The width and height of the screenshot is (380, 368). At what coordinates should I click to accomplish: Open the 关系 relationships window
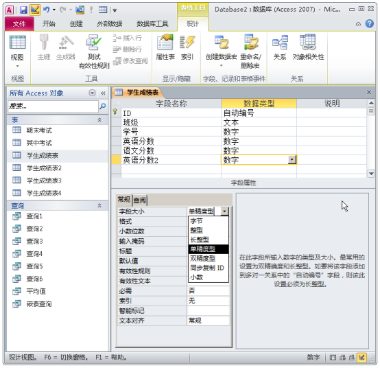(x=280, y=47)
